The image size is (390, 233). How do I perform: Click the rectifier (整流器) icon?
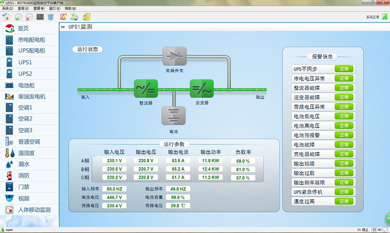pos(146,89)
